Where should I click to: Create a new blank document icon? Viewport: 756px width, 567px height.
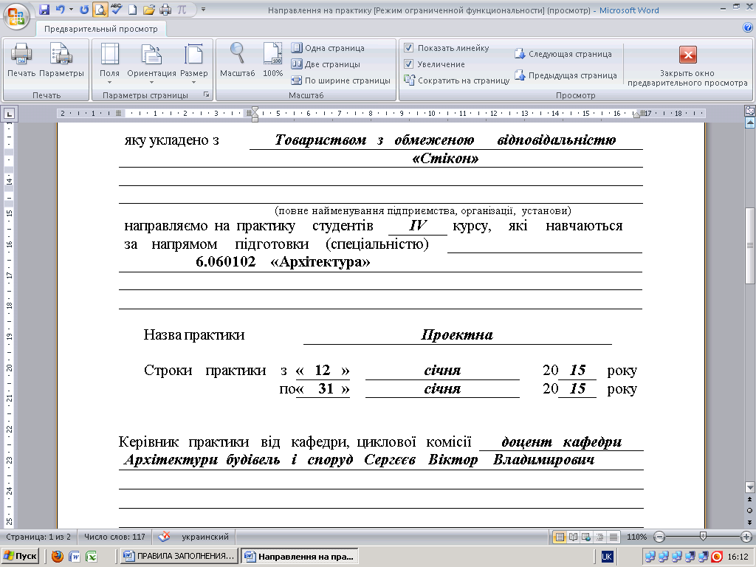point(133,9)
